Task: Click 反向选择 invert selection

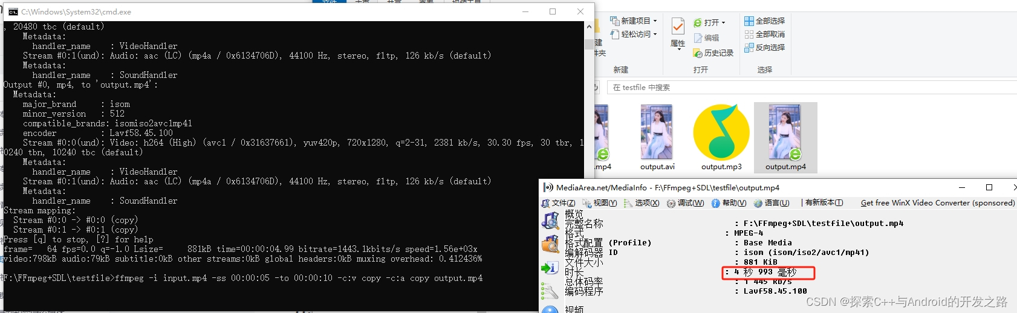Action: pyautogui.click(x=765, y=47)
